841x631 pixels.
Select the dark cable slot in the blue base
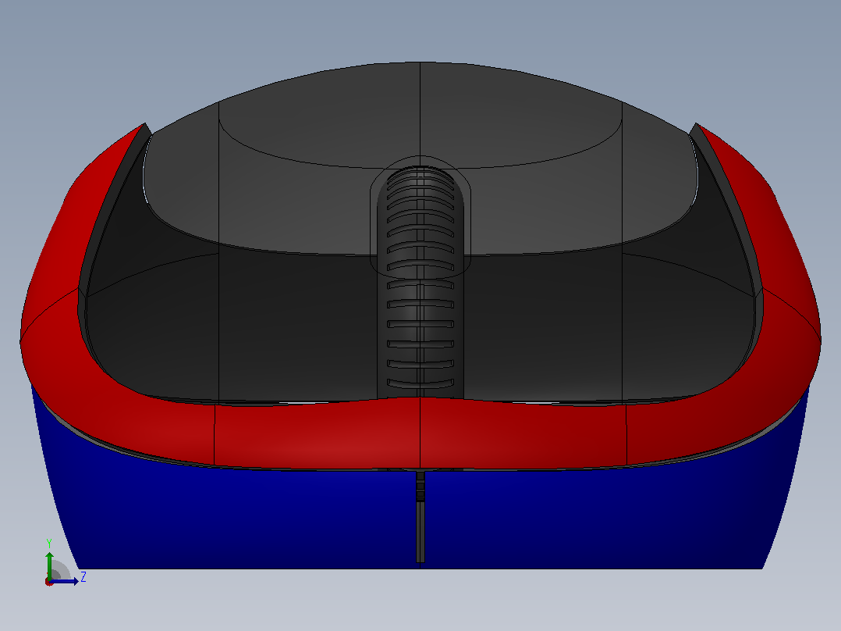[420, 517]
